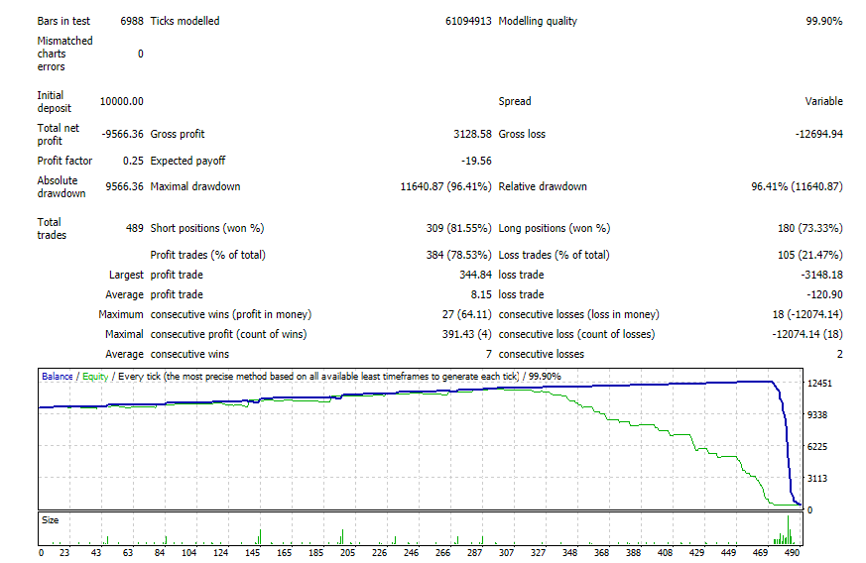
Task: Select the Modelling quality value 99.90% in the top row
Action: pos(823,21)
